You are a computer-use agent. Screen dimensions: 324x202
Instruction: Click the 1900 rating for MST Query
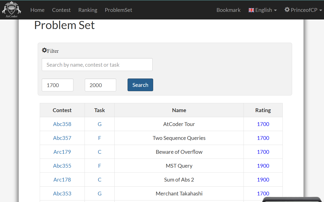click(x=263, y=166)
